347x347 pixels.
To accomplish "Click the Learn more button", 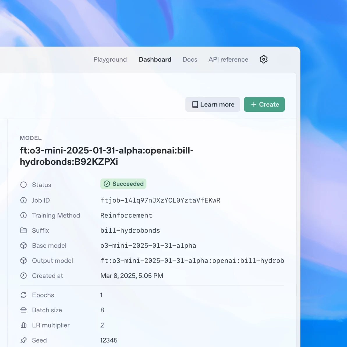I will pyautogui.click(x=213, y=104).
